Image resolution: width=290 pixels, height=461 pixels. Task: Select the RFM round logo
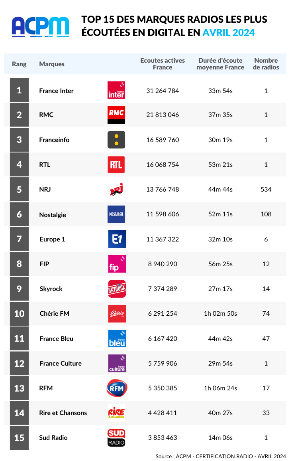(x=117, y=388)
